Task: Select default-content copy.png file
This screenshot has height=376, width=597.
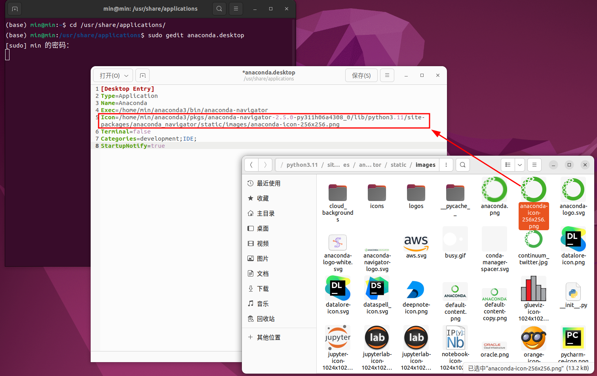Action: [x=494, y=304]
